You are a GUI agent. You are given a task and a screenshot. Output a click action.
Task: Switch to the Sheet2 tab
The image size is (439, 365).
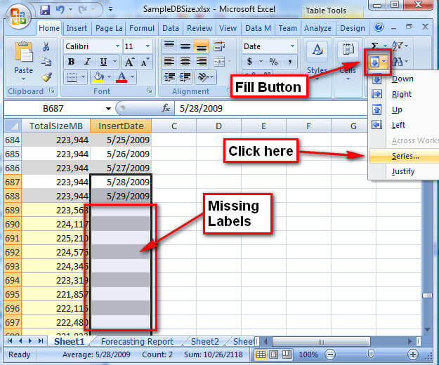tap(205, 342)
